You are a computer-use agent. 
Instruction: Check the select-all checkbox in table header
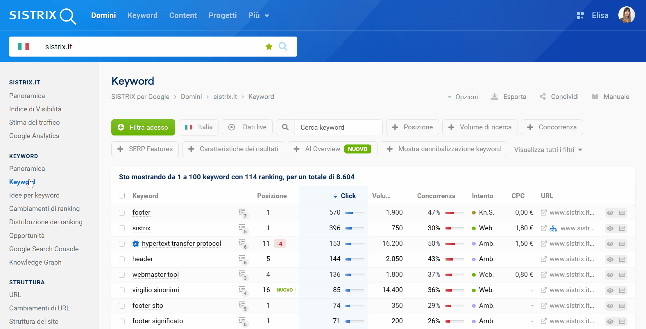coord(122,196)
